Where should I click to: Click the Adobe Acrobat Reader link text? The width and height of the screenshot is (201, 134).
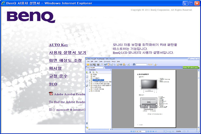[x=70, y=94]
